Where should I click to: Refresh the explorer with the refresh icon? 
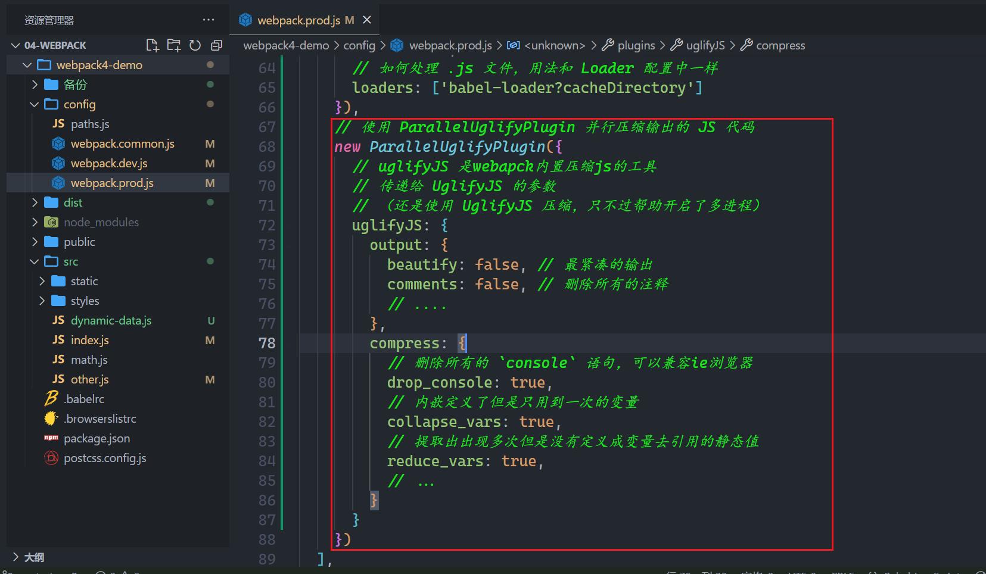point(195,45)
